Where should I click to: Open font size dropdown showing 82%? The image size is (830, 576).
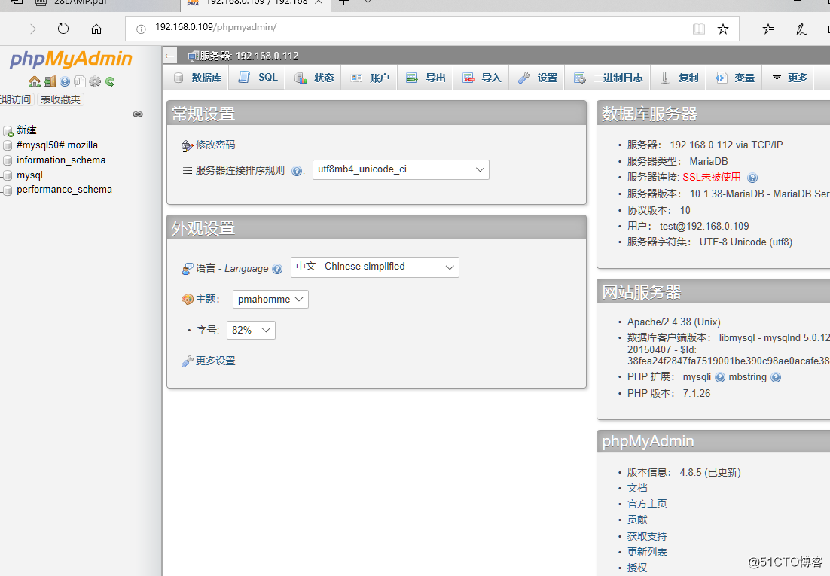click(251, 330)
